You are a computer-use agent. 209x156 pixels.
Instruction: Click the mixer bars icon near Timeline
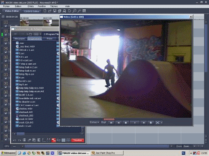(68, 140)
